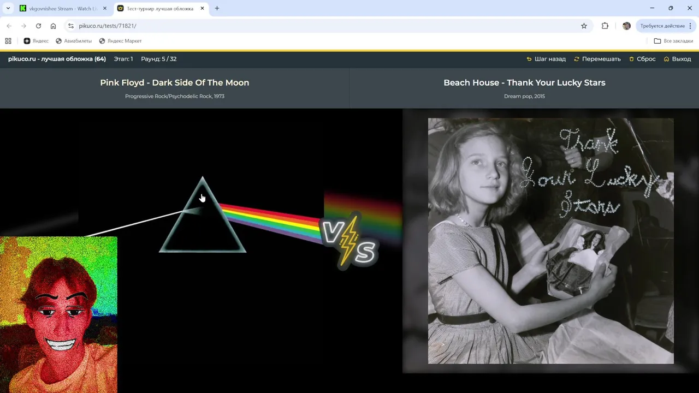This screenshot has width=699, height=393.
Task: Click the Progressive Rock/Psychedelic Rock, 1973 caption
Action: [175, 96]
